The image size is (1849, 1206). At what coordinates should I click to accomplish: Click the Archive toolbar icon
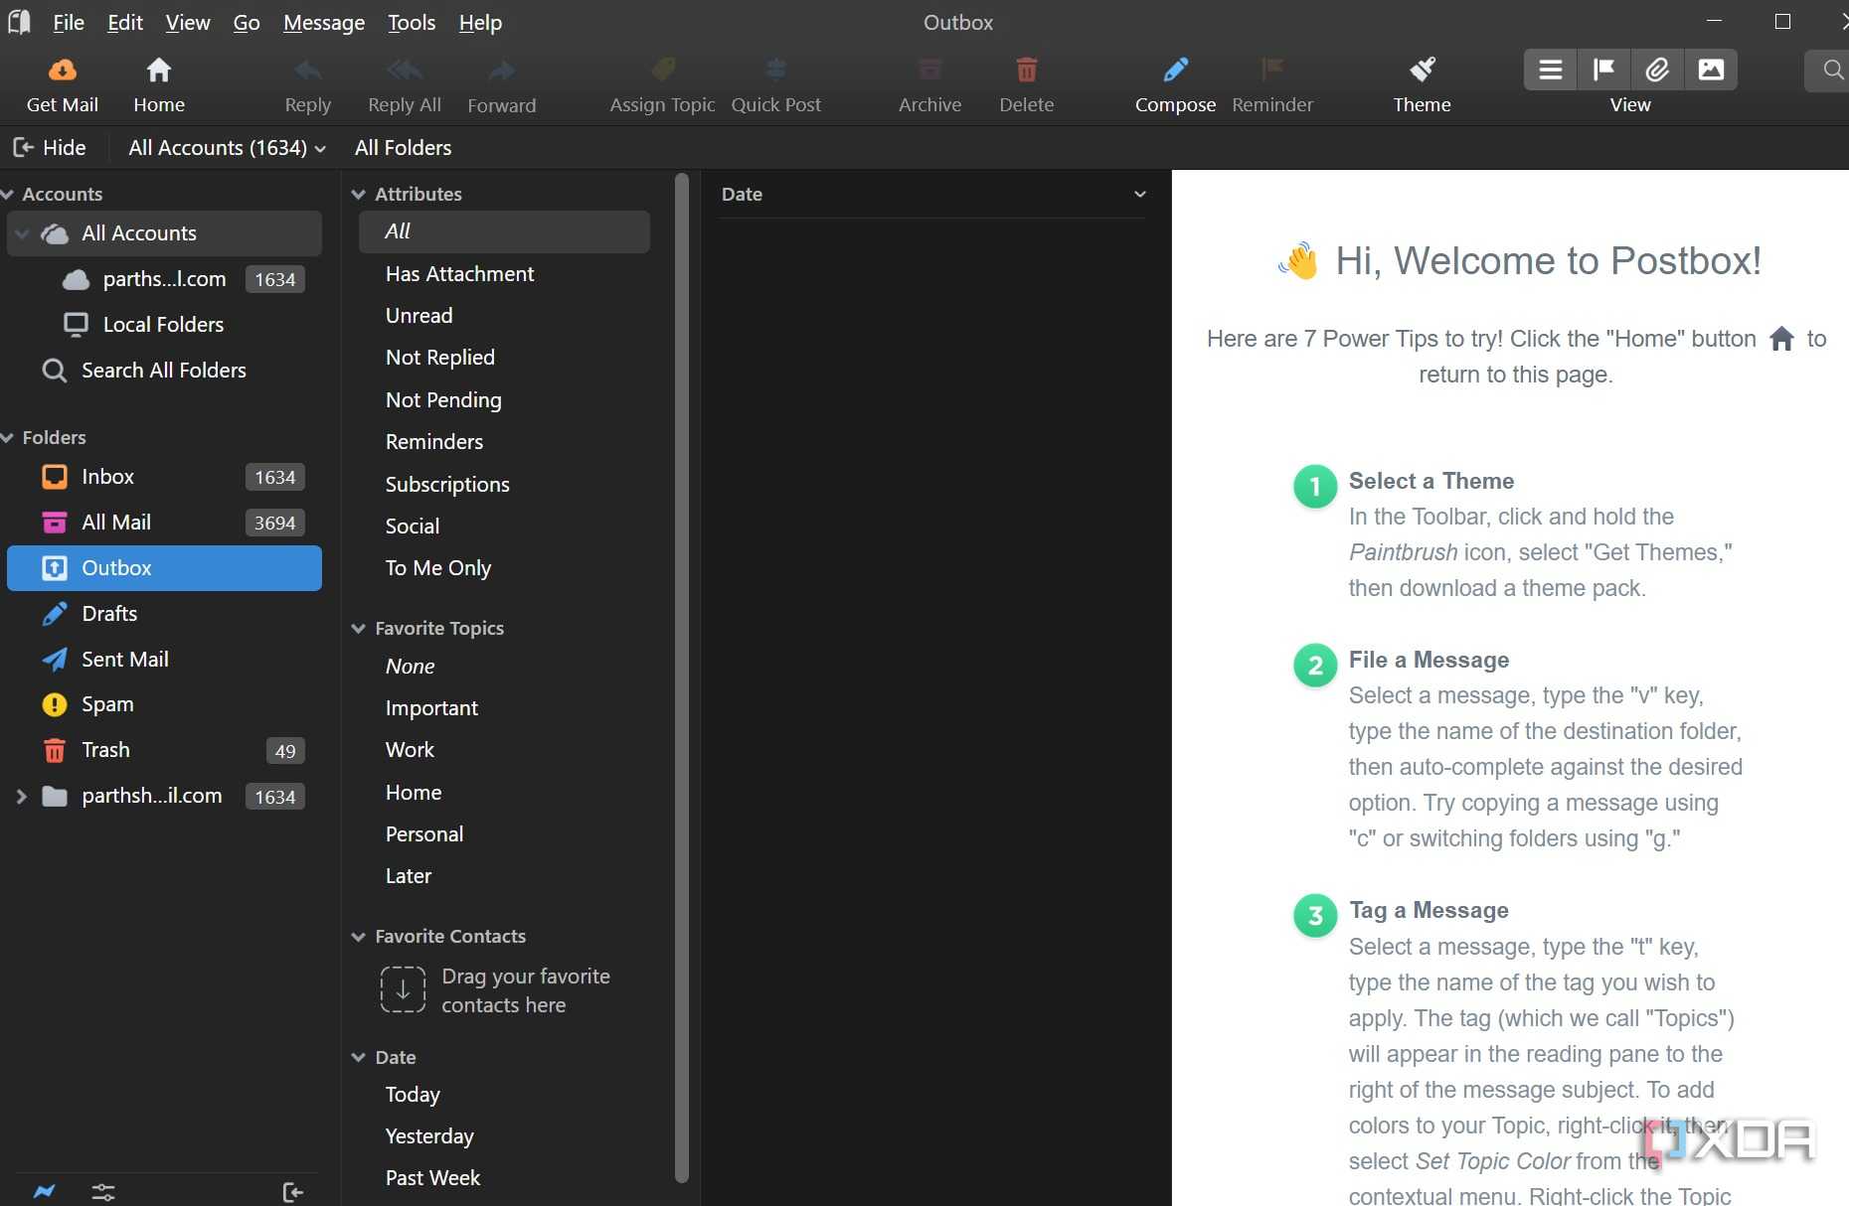tap(930, 70)
